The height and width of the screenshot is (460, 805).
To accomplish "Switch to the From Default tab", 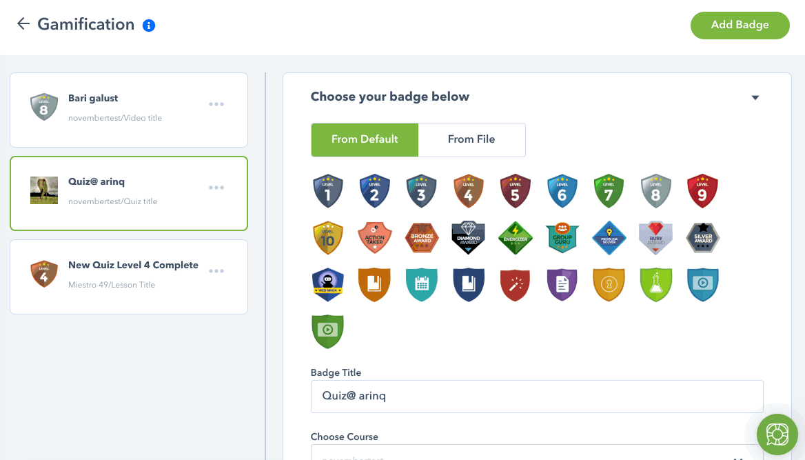I will pyautogui.click(x=365, y=139).
